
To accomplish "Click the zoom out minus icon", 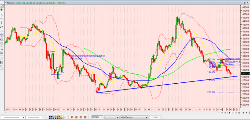I will [236, 113].
